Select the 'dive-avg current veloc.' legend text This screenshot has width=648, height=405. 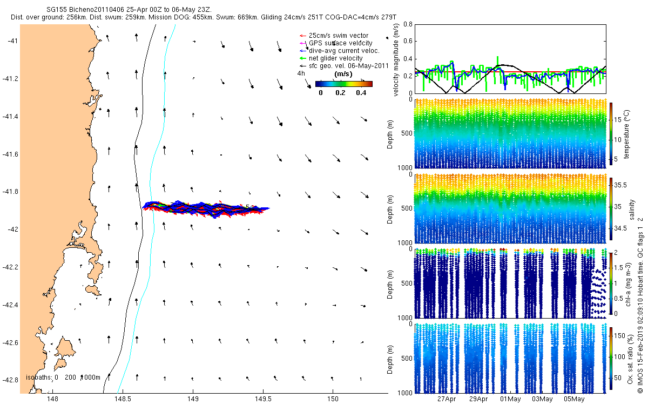click(344, 51)
